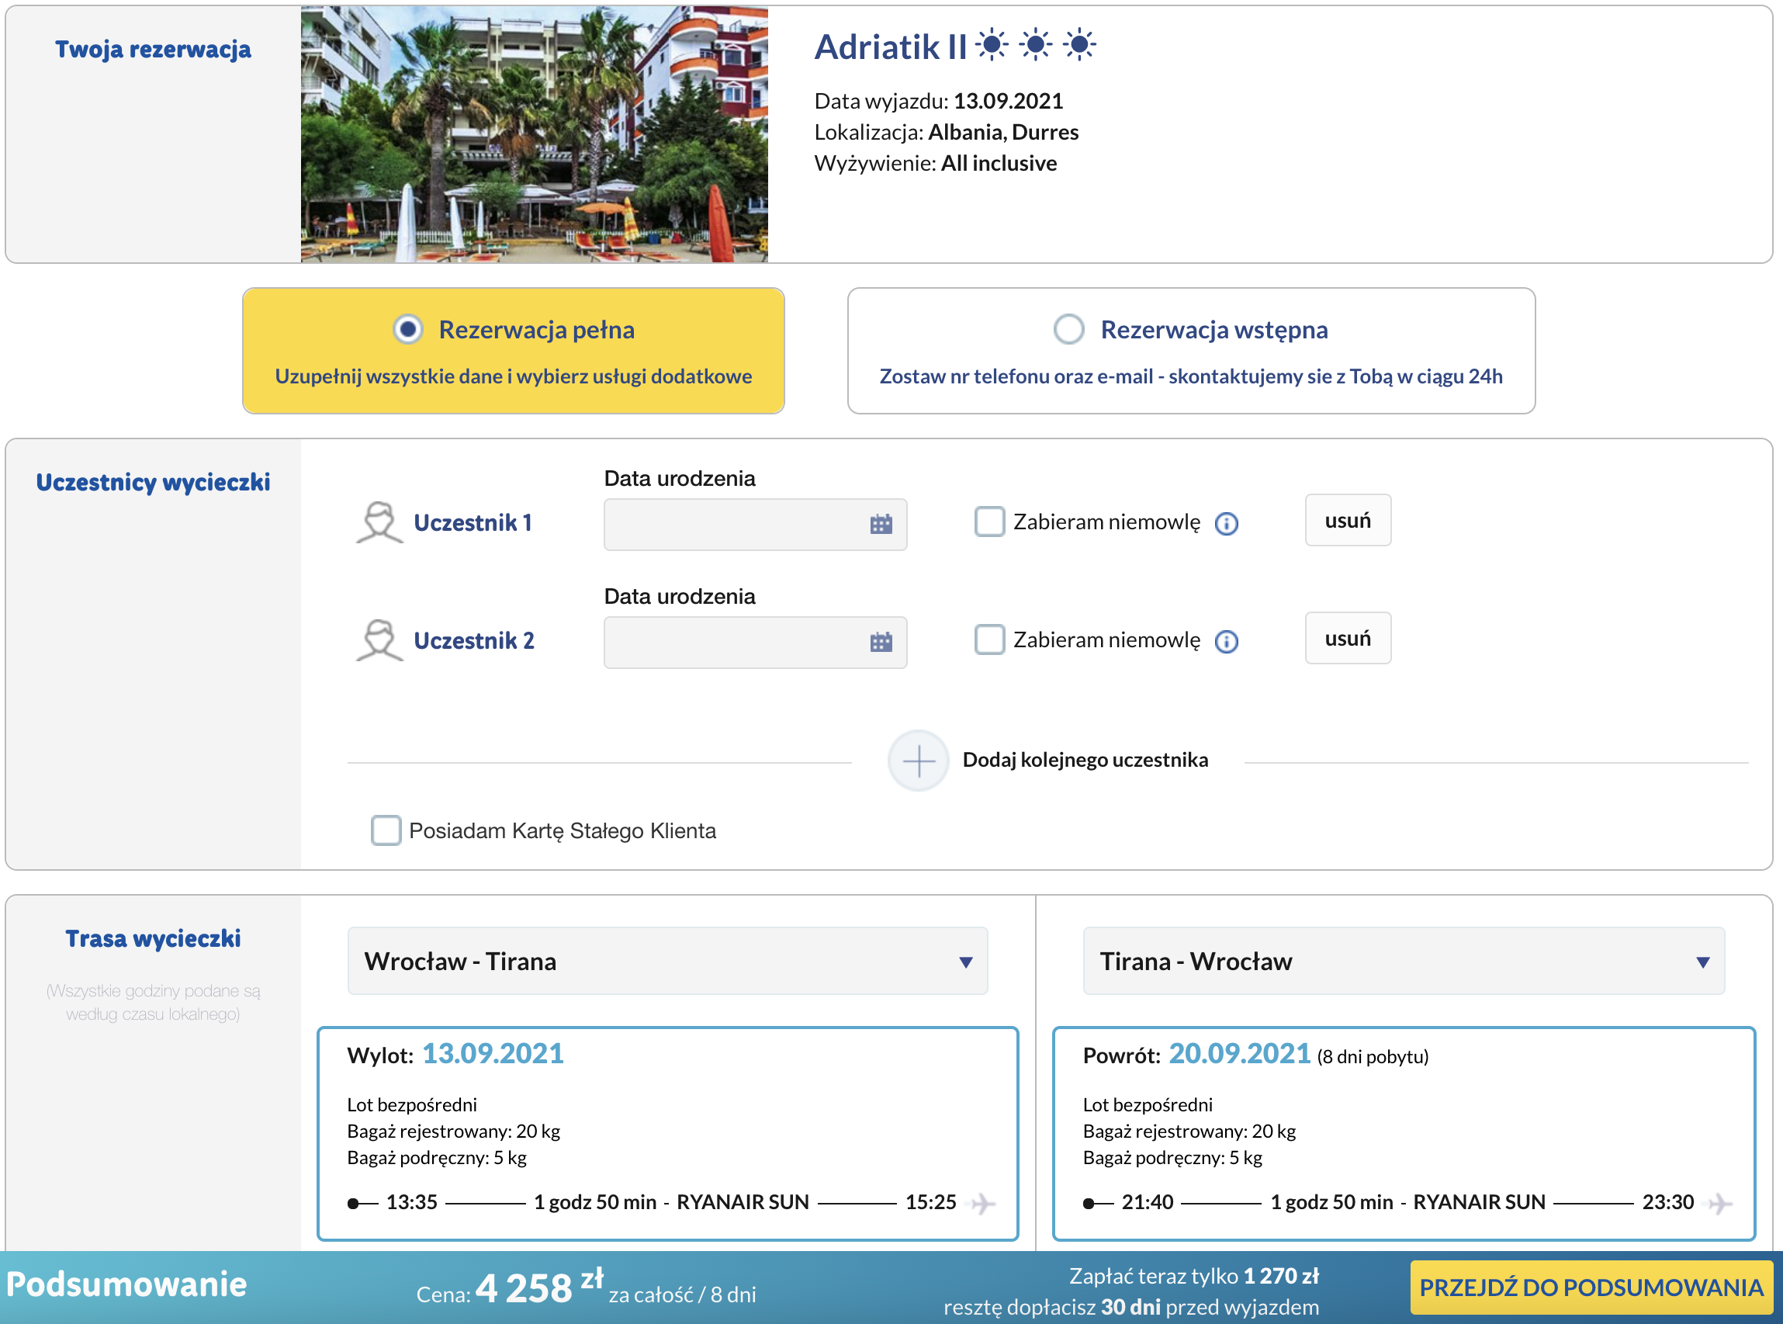Open calendar picker for Uczestnik 1 birth date
Screen dimensions: 1783x1324
(881, 524)
